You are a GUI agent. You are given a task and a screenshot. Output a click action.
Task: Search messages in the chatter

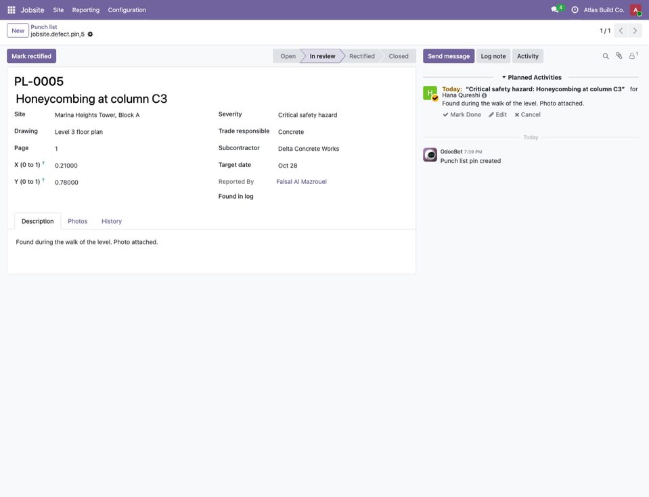pyautogui.click(x=606, y=56)
